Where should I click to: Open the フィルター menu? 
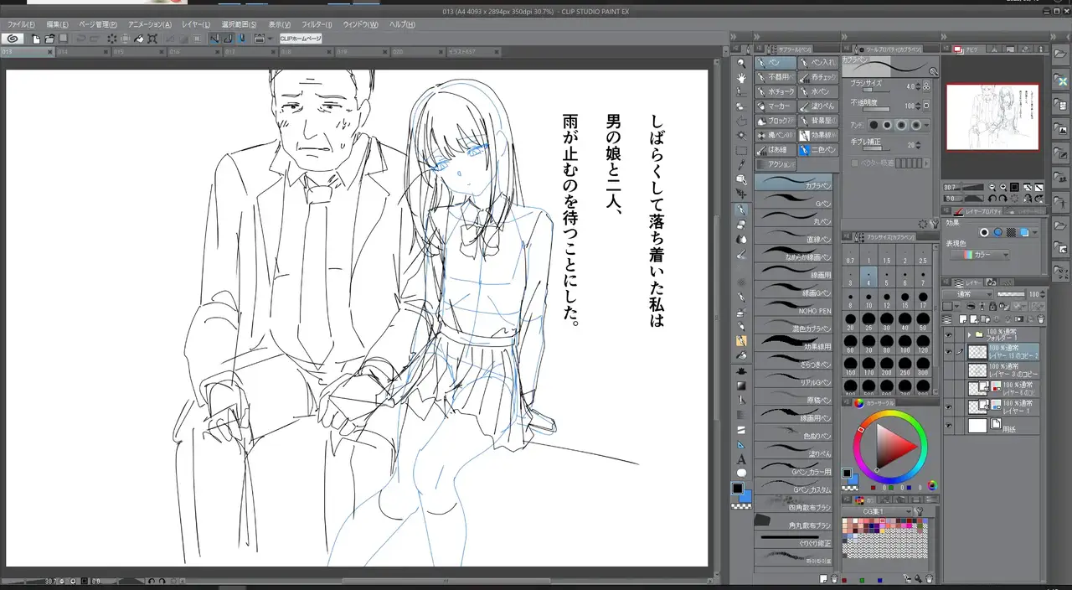[317, 24]
